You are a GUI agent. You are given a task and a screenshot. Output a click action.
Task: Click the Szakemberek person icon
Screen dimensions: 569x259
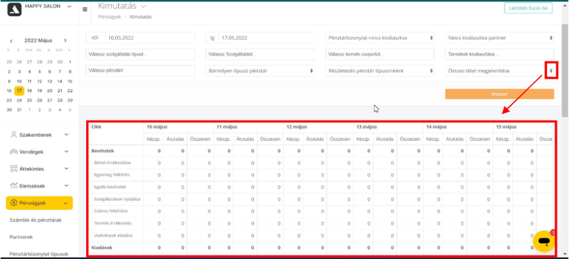pyautogui.click(x=14, y=135)
